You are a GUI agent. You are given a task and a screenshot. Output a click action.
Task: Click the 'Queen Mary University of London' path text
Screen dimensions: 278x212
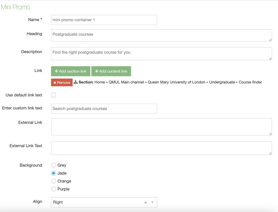click(176, 82)
